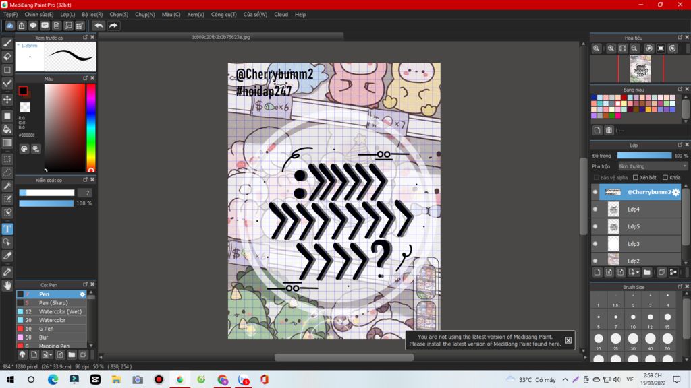This screenshot has width=691, height=388.
Task: Select the Move tool
Action: [x=7, y=100]
